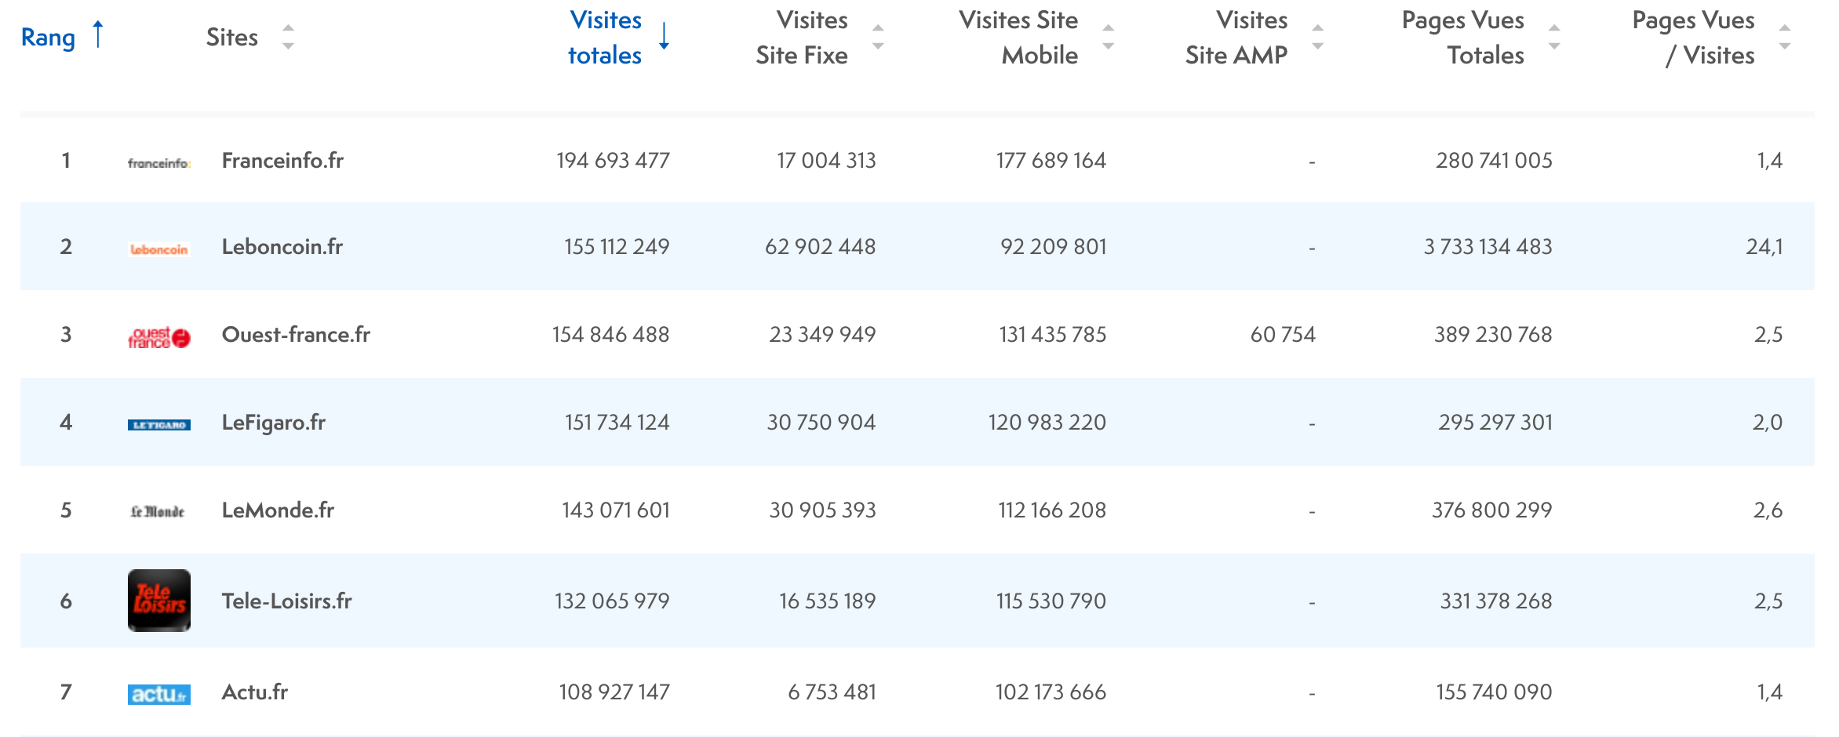Select pages per visit value 24,1

coord(1764,247)
